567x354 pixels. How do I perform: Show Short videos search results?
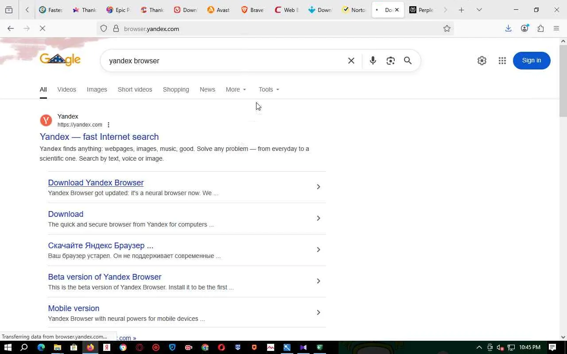(135, 89)
